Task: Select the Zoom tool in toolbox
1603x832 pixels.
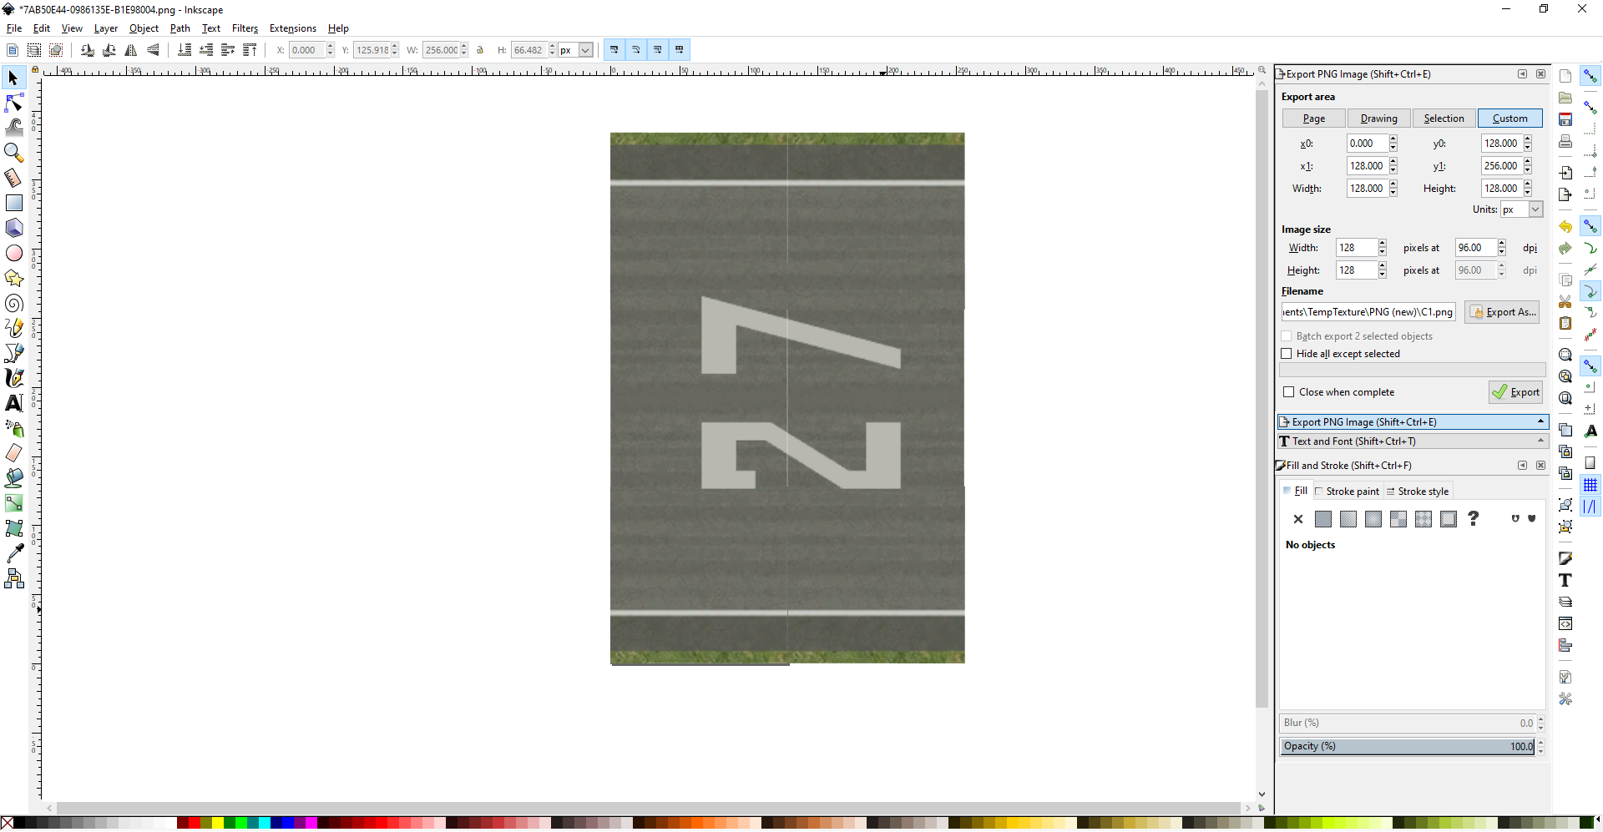Action: coord(14,153)
